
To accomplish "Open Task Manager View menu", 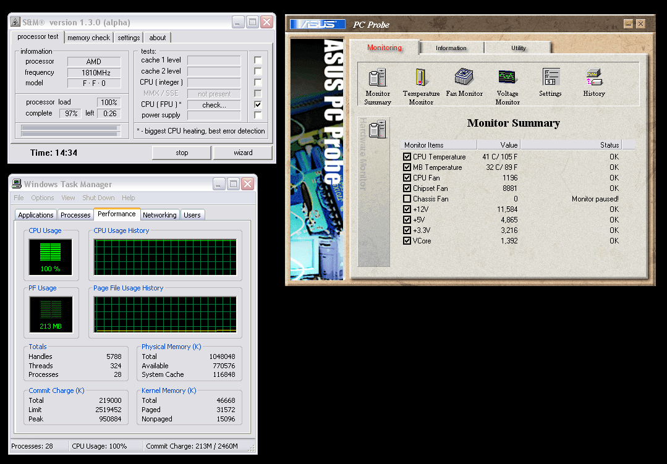I will [x=68, y=198].
